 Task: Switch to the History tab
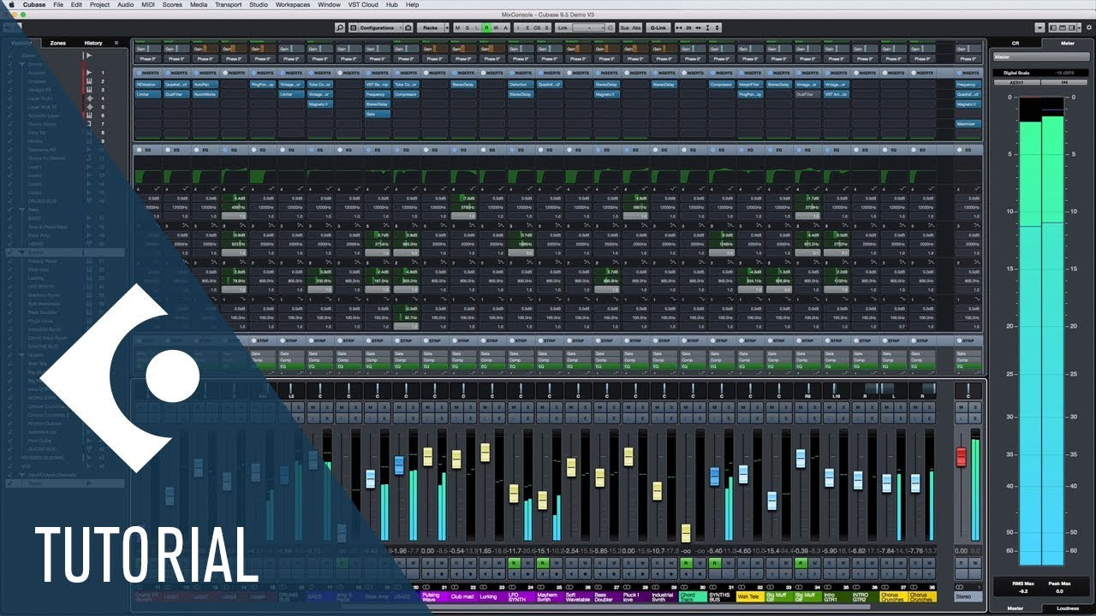pos(93,42)
